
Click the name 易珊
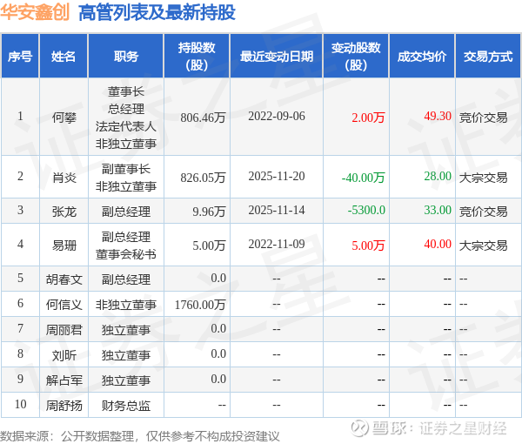tap(64, 246)
